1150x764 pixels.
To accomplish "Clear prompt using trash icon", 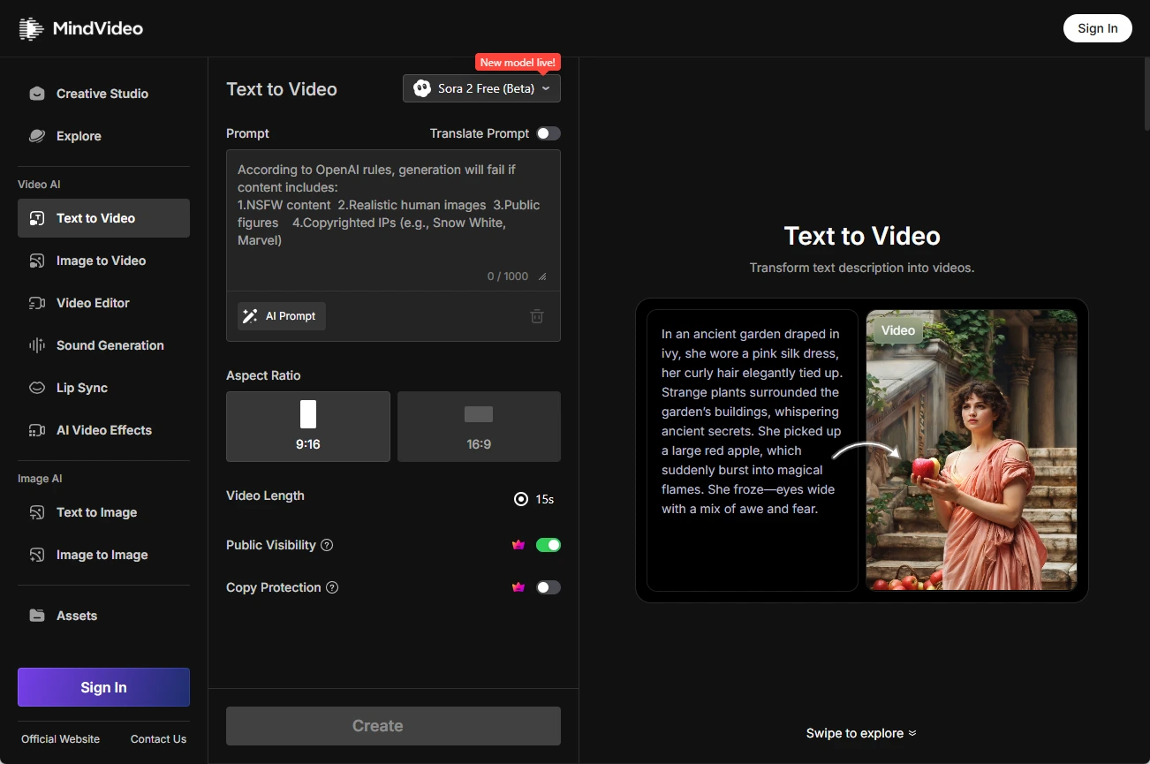I will [x=536, y=316].
